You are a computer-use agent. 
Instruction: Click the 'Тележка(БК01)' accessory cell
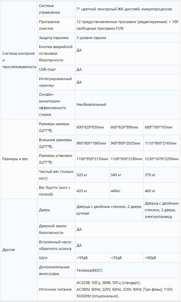[127, 270]
